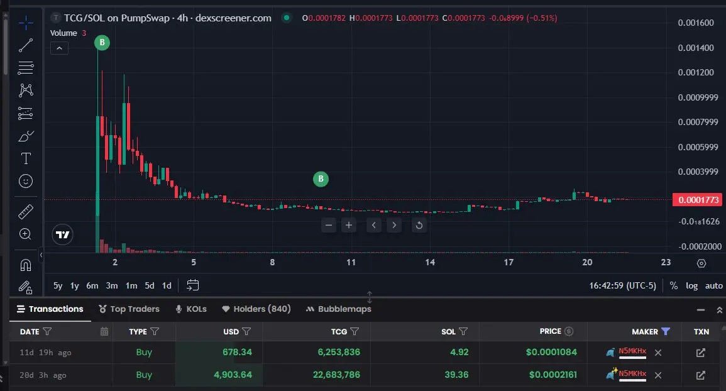Image resolution: width=726 pixels, height=391 pixels.
Task: Zoom out the chart with minus button
Action: (329, 225)
